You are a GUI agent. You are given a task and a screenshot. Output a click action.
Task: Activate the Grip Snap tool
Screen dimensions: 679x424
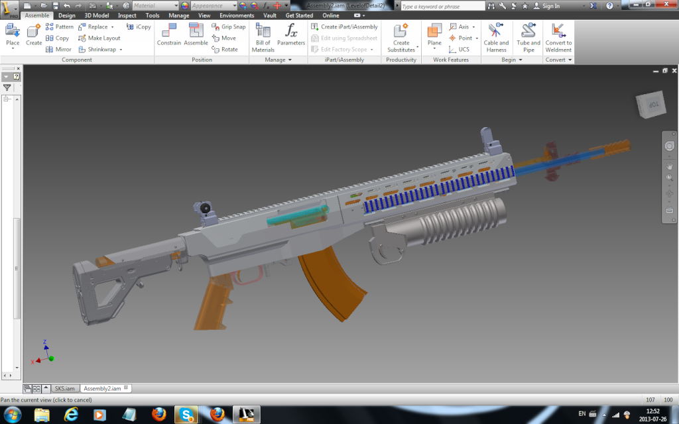(x=229, y=26)
